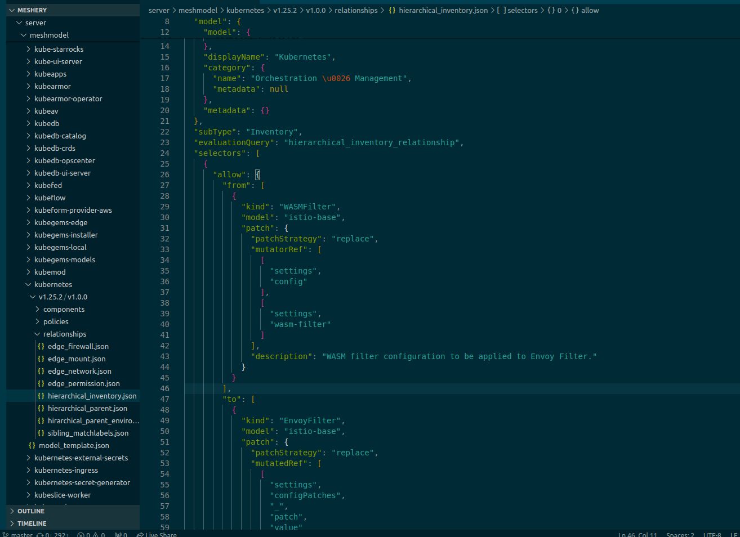740x537 pixels.
Task: Click "configPatches" on line 56
Action: [305, 495]
